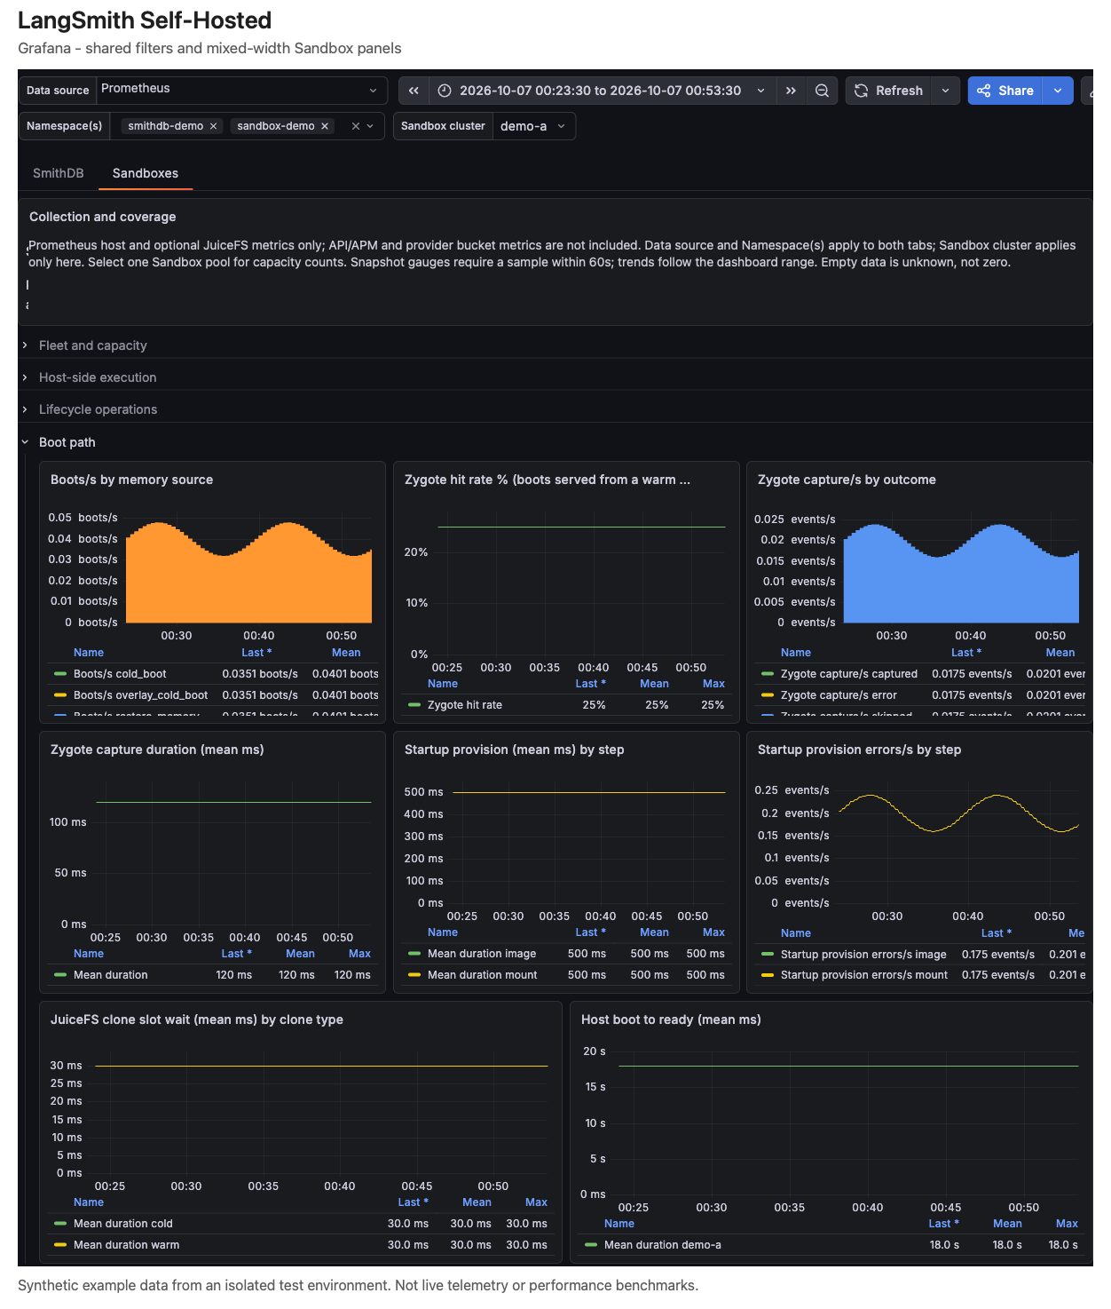Toggle Boots/s overlay_cold_boot legend series
The image size is (1111, 1309).
pos(140,695)
